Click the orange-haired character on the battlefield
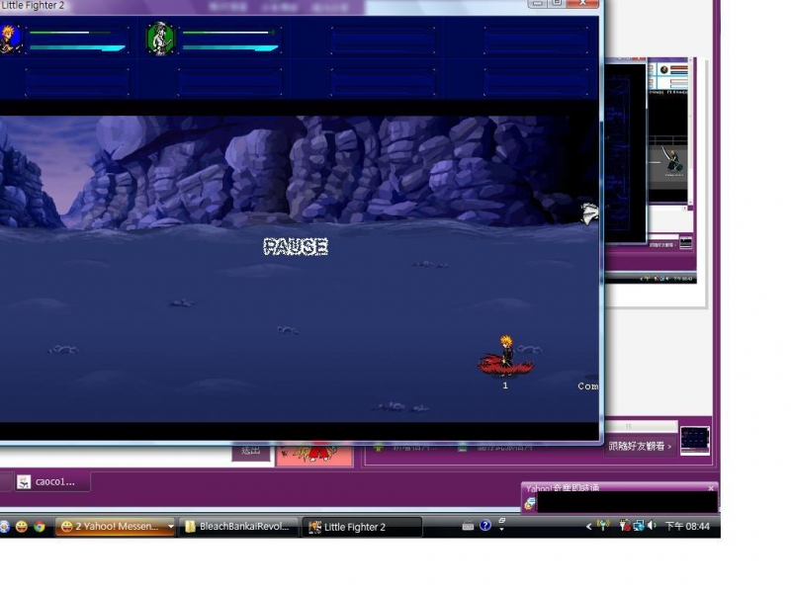Image resolution: width=791 pixels, height=593 pixels. click(x=506, y=355)
